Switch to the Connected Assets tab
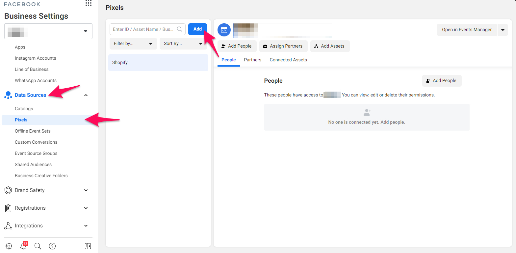 pos(288,60)
